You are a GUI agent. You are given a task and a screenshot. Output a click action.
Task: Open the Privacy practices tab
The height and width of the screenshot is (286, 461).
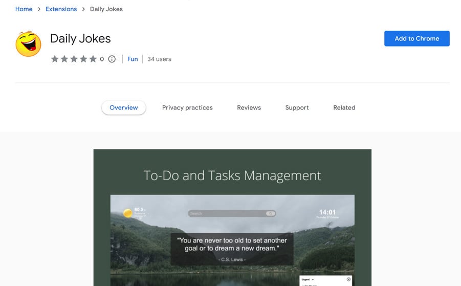pos(187,107)
